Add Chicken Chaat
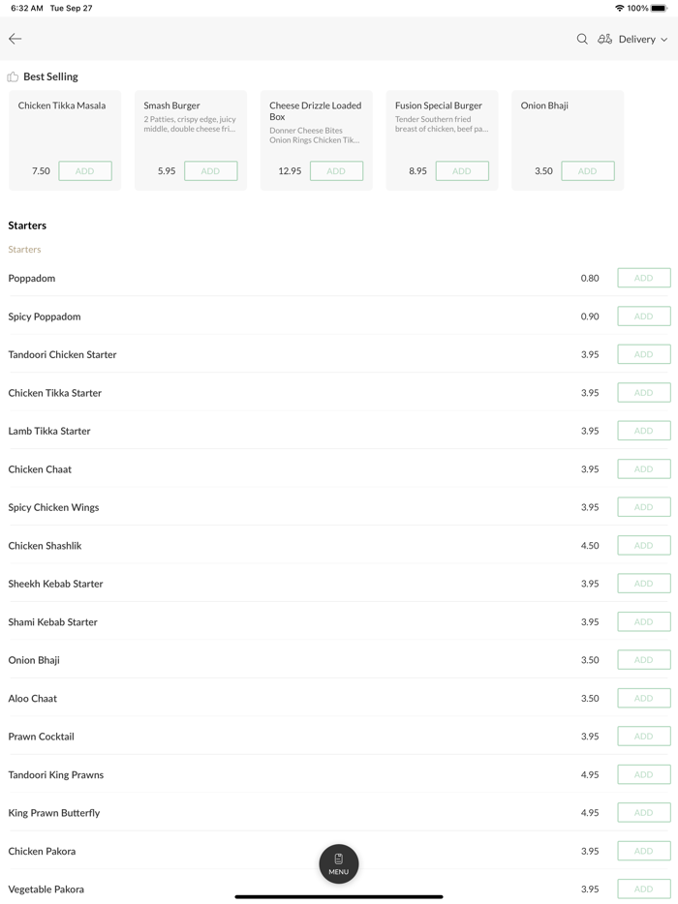The width and height of the screenshot is (678, 904). [644, 468]
